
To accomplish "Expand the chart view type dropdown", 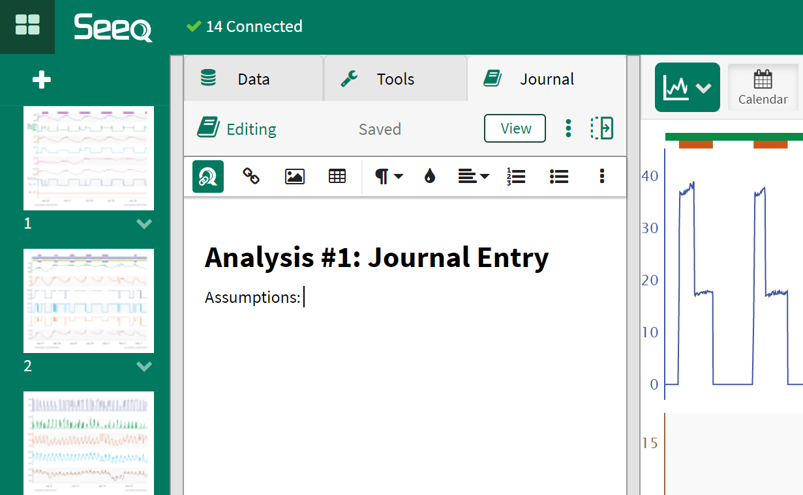I will point(687,87).
